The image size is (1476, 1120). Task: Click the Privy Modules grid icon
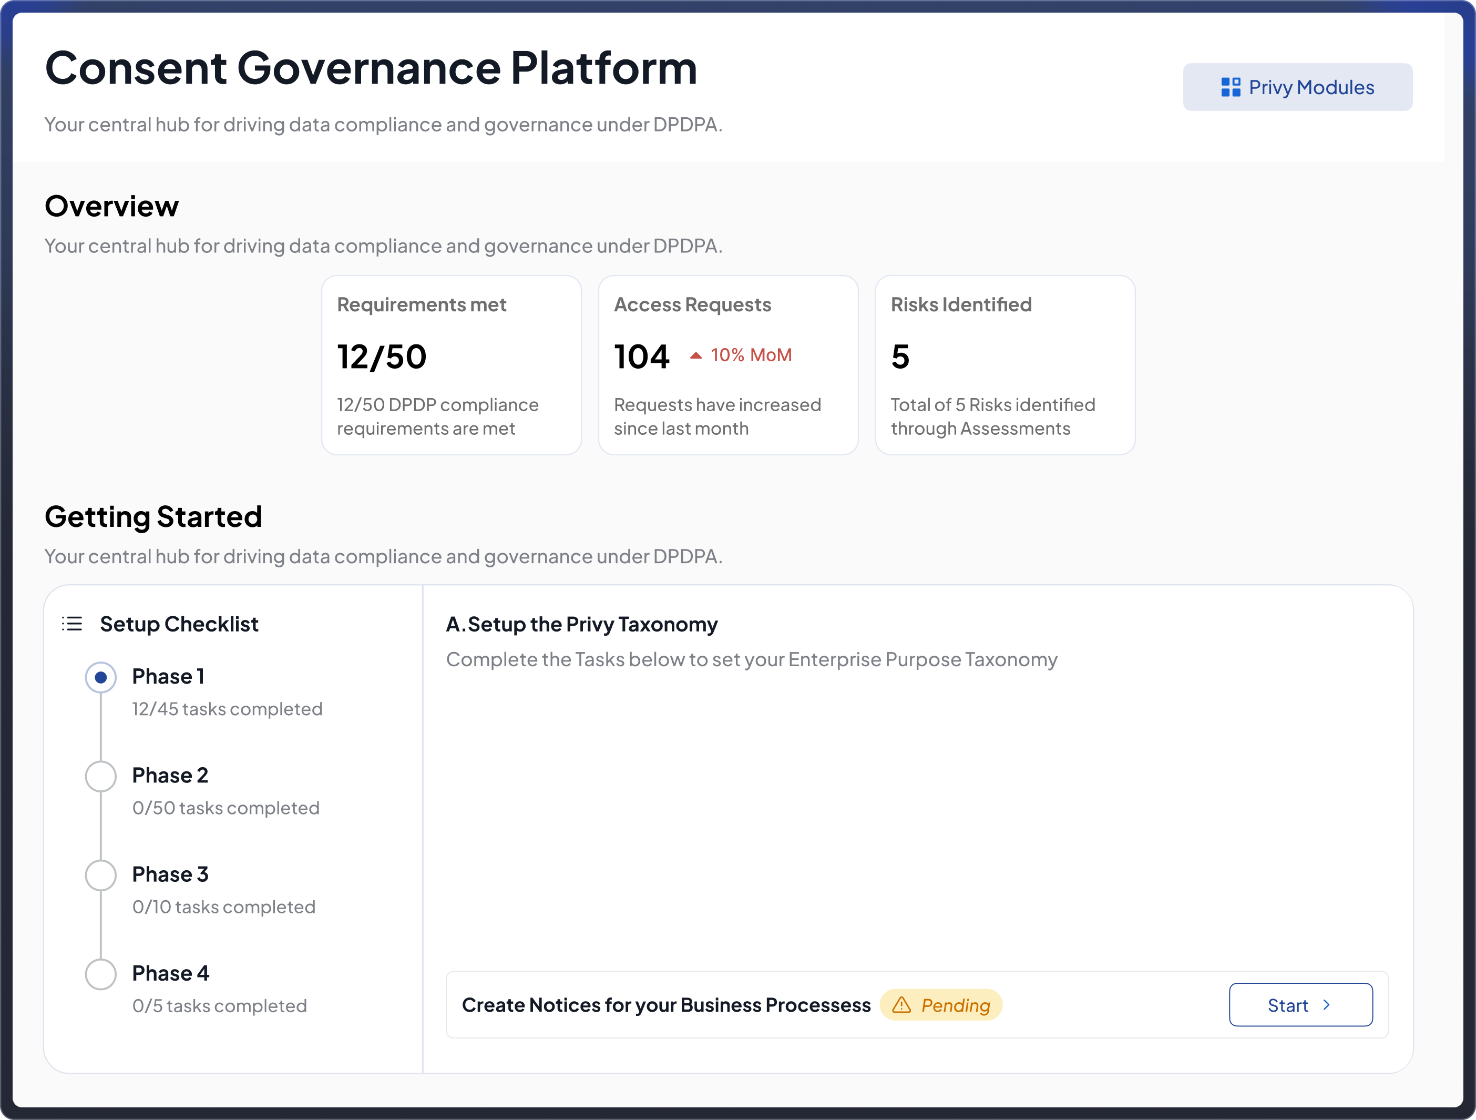click(1231, 87)
